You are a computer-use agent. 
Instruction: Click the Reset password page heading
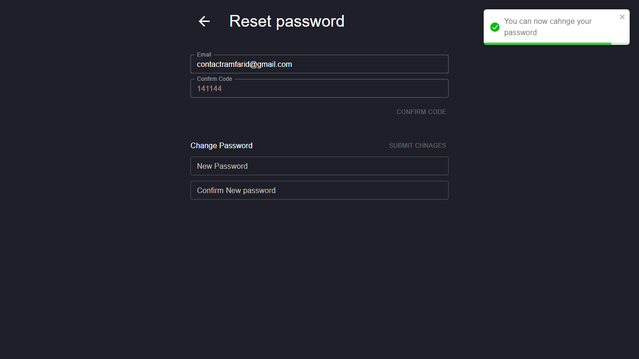(x=287, y=22)
